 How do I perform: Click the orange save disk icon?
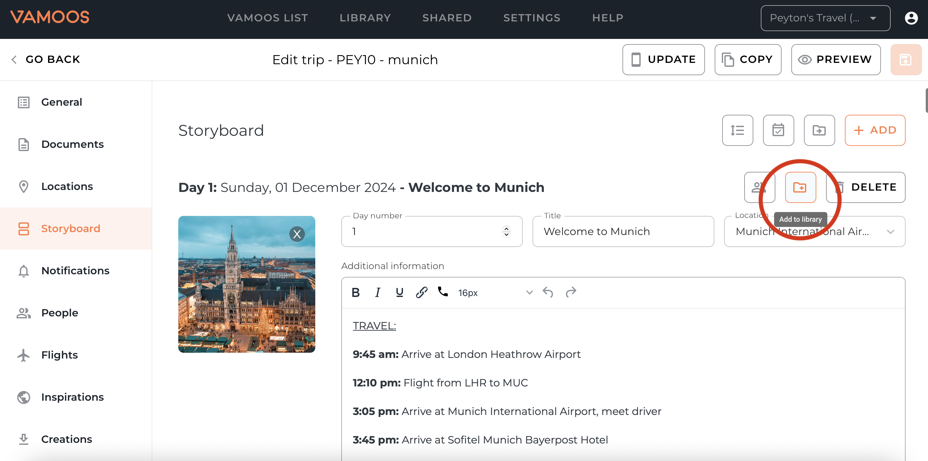pyautogui.click(x=905, y=60)
